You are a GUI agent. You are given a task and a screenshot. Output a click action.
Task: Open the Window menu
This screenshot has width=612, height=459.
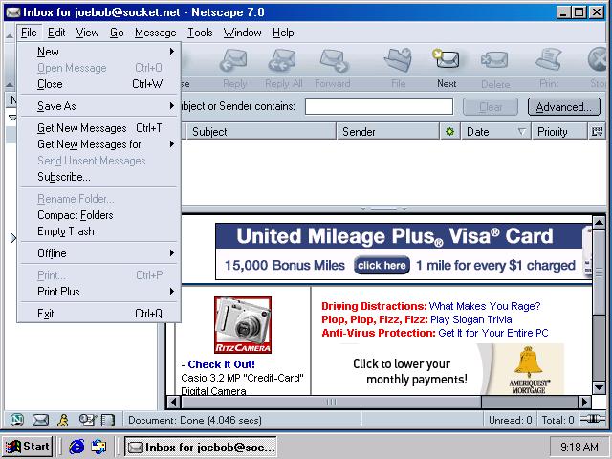click(x=242, y=33)
